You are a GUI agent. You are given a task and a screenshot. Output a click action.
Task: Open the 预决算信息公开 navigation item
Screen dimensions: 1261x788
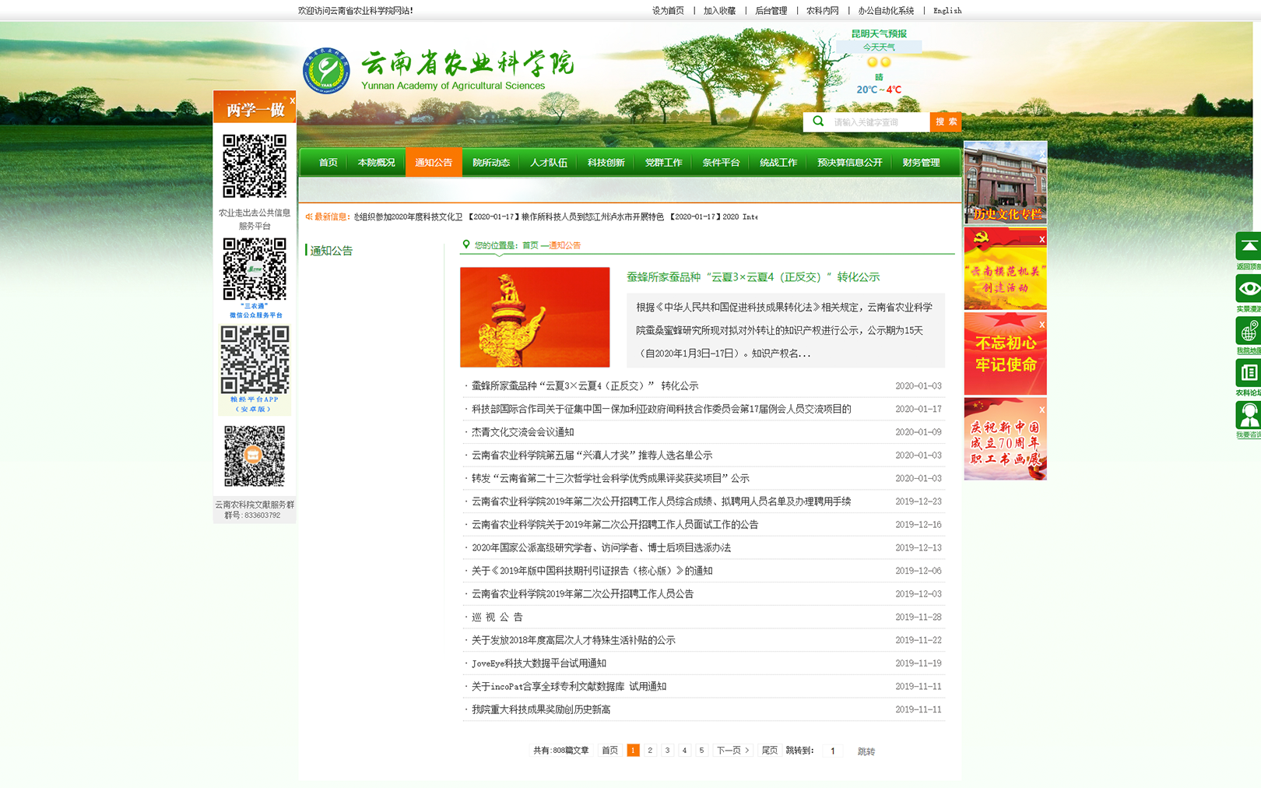click(x=849, y=163)
